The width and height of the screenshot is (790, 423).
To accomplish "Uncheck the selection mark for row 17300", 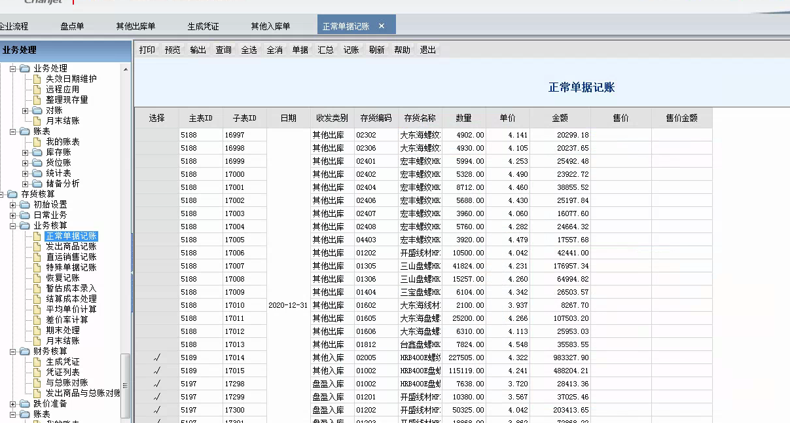I will [x=157, y=410].
